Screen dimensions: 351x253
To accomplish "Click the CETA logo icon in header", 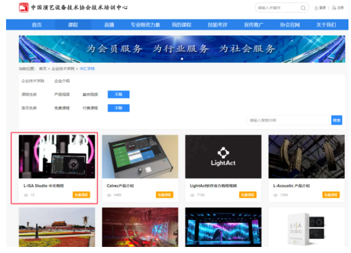I will [24, 8].
